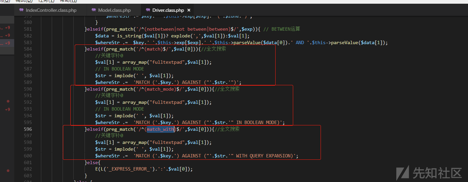Viewport: 468px width, 182px height.
Task: Click 'match_mode' in the line 590 regex
Action: coord(160,89)
